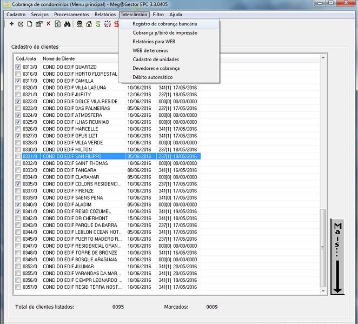Screen dimensions: 358x324
Task: Uncheck the COND DO EDIF ALADIM checkbox
Action: [18, 204]
